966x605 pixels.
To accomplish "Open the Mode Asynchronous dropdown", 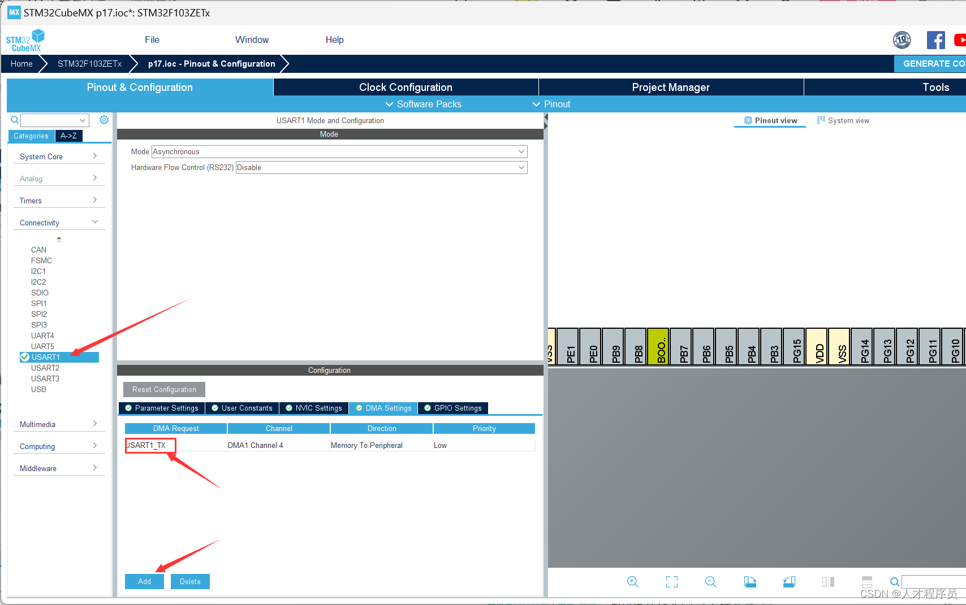I will [x=339, y=151].
